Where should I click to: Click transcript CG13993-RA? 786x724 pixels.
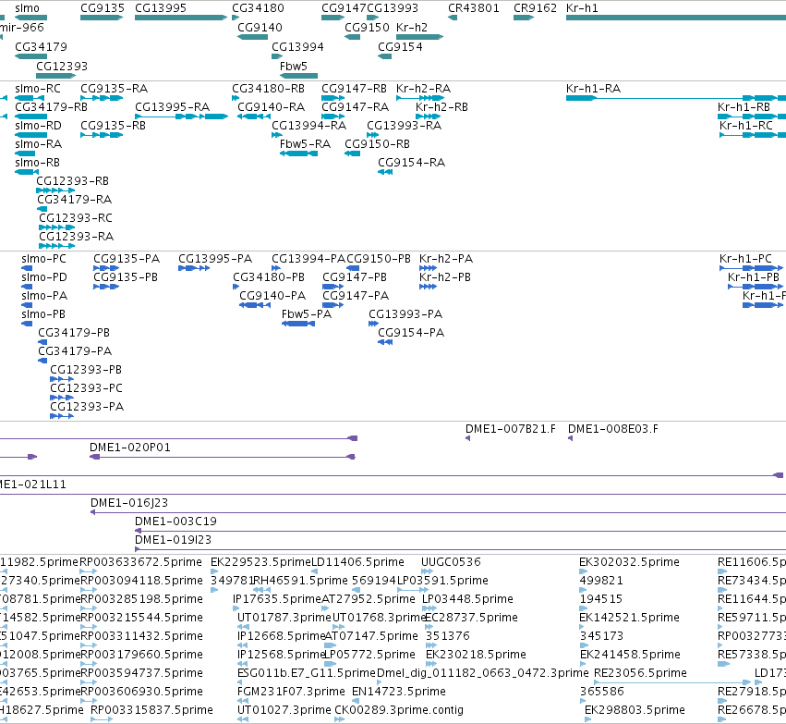click(x=404, y=126)
